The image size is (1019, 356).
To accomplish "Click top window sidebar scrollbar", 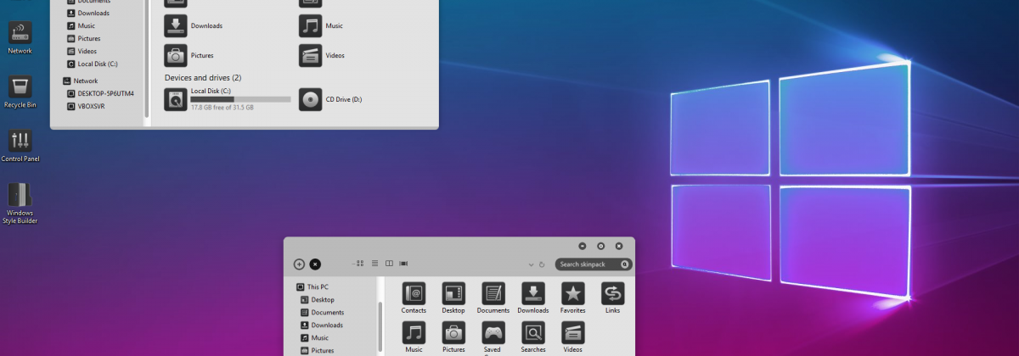I will click(146, 58).
